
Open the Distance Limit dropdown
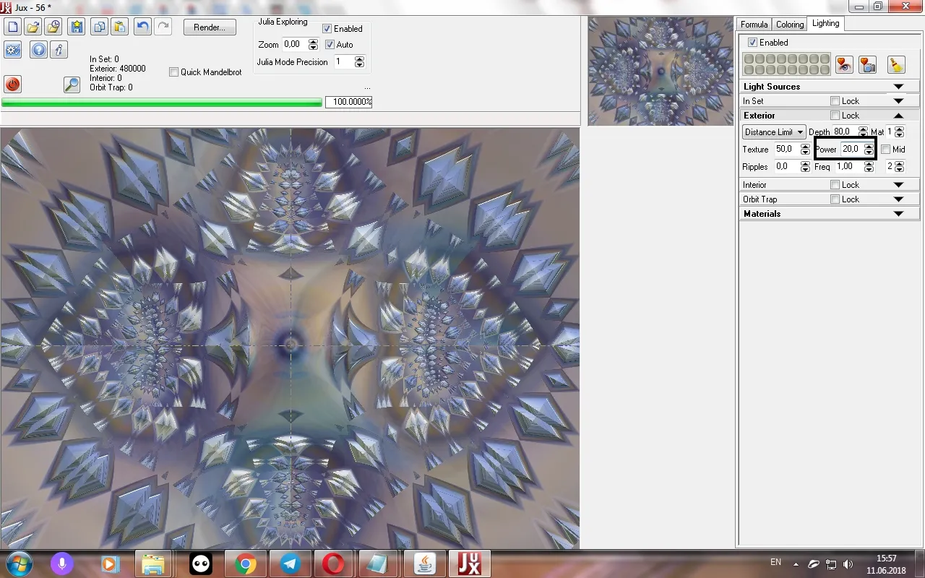[774, 132]
